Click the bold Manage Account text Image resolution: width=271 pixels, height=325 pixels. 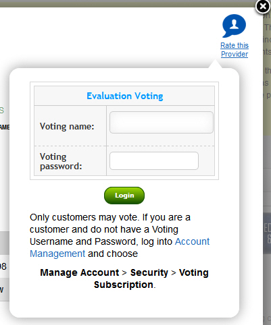click(x=80, y=272)
